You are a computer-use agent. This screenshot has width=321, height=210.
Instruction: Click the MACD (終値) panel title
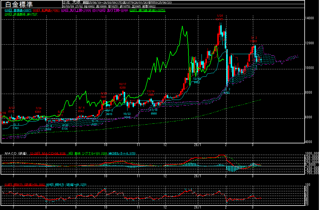tap(15, 153)
